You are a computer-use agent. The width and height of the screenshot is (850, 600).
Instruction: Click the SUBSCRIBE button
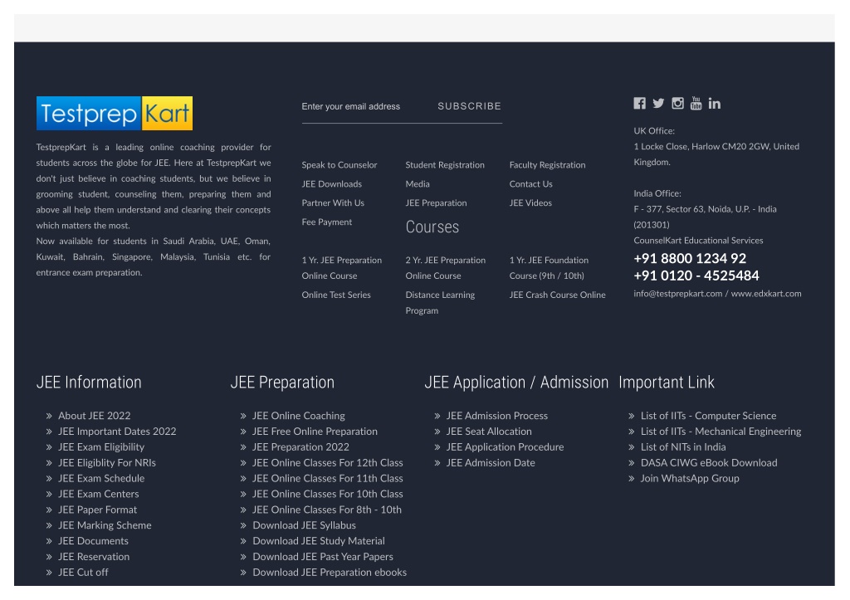tap(470, 106)
